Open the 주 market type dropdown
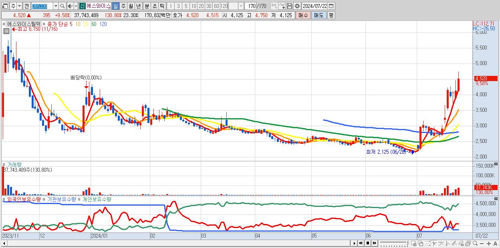500x248 pixels. (x=19, y=6)
